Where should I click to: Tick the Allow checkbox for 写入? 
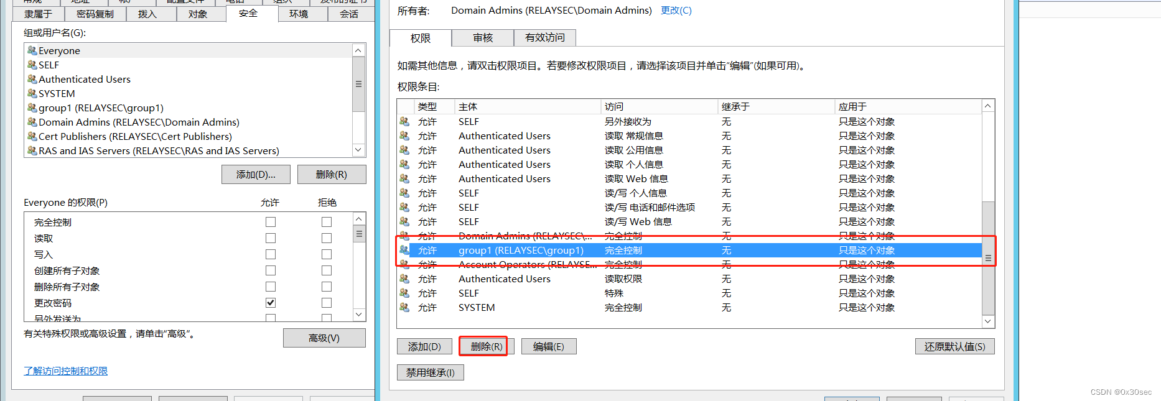(271, 254)
